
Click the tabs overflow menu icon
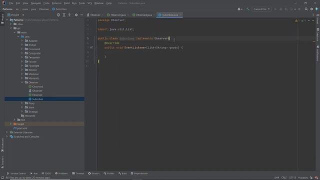coord(313,15)
